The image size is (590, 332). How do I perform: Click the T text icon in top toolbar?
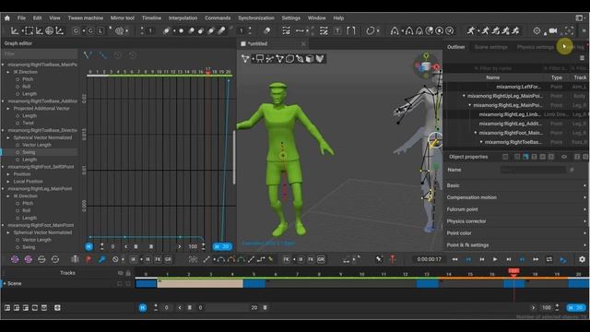(337, 30)
